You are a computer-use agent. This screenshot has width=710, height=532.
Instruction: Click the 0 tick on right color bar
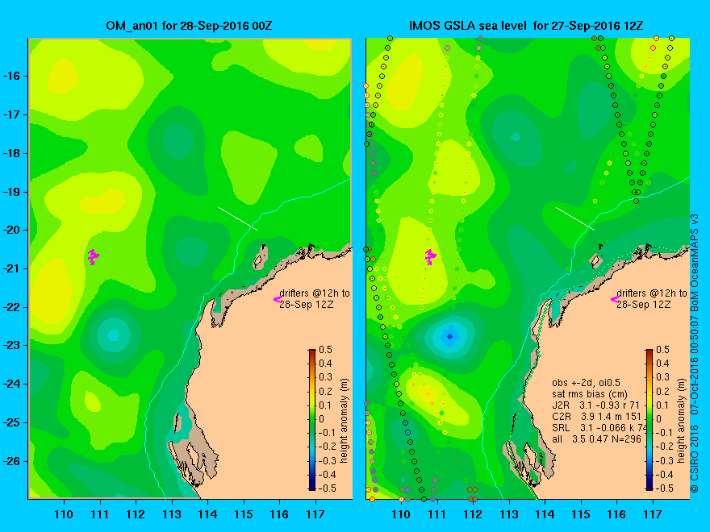[658, 419]
